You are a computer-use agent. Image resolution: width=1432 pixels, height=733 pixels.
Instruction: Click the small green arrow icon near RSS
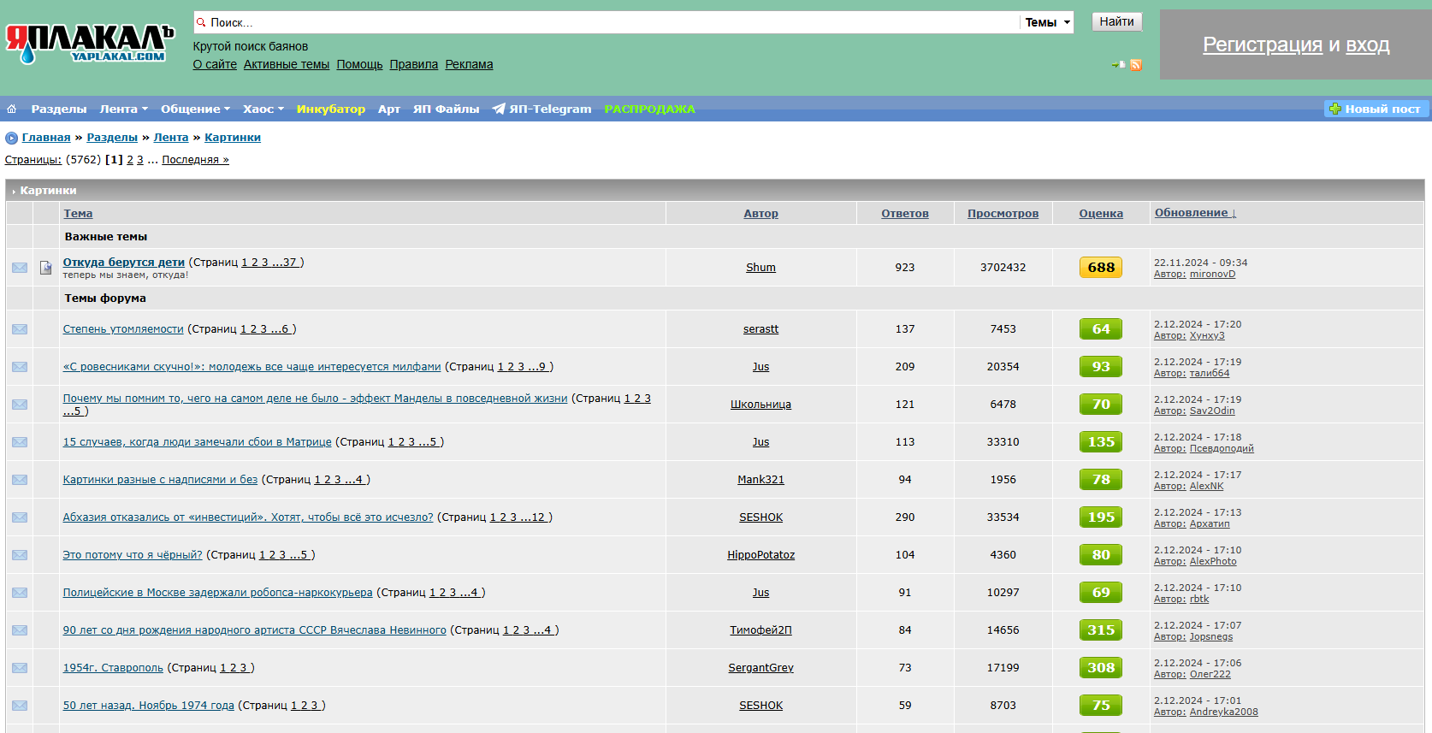pos(1119,65)
